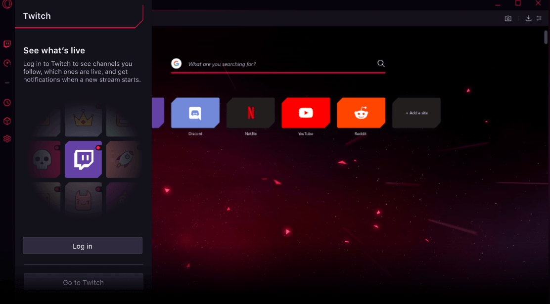Image resolution: width=550 pixels, height=304 pixels.
Task: Open the Settings gear sidebar icon
Action: click(x=7, y=139)
